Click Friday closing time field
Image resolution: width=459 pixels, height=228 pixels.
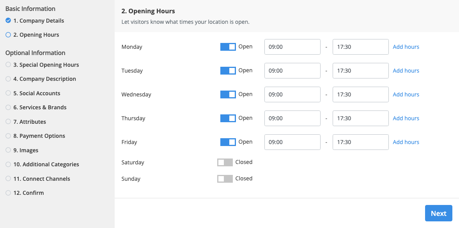click(x=360, y=142)
